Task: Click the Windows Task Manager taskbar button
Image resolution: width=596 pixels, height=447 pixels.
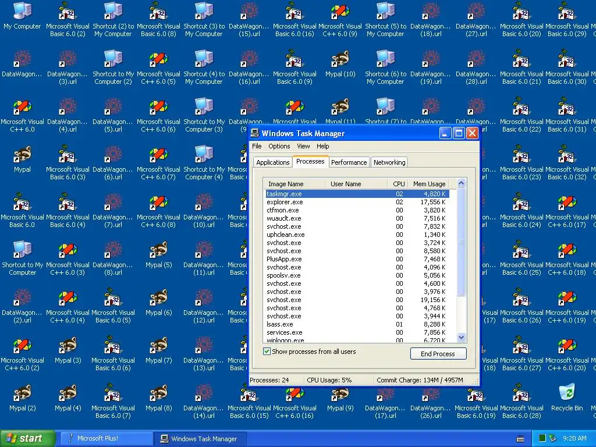Action: coord(201,439)
